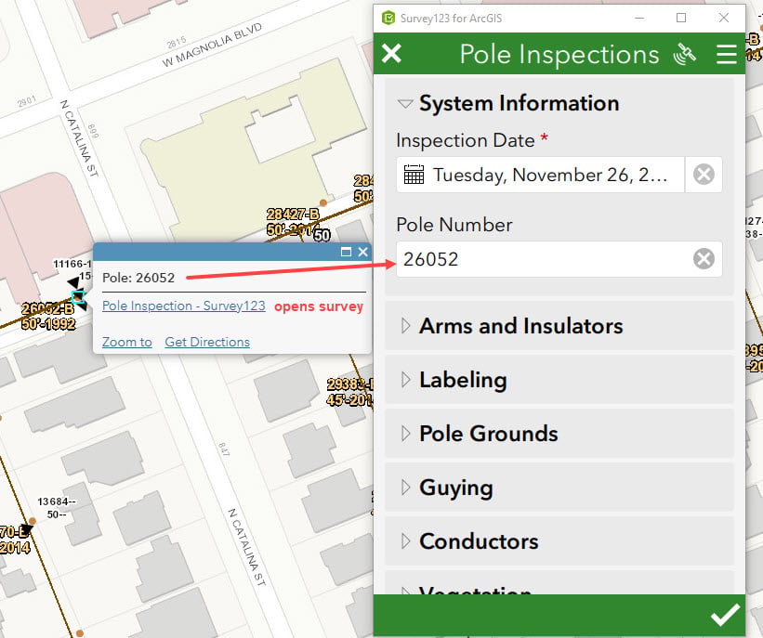Click the 11166-1 map label
This screenshot has width=763, height=638.
pyautogui.click(x=72, y=264)
